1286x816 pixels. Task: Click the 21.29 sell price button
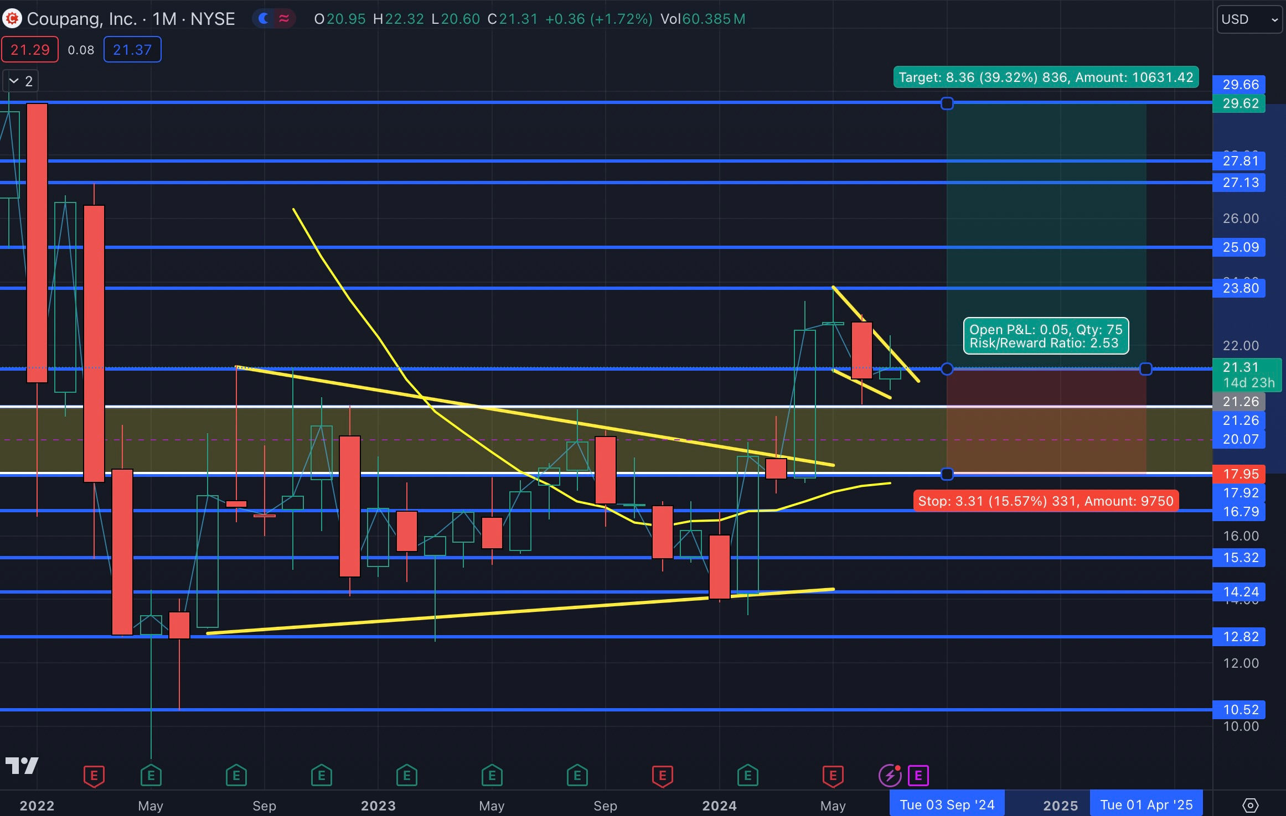(x=30, y=50)
